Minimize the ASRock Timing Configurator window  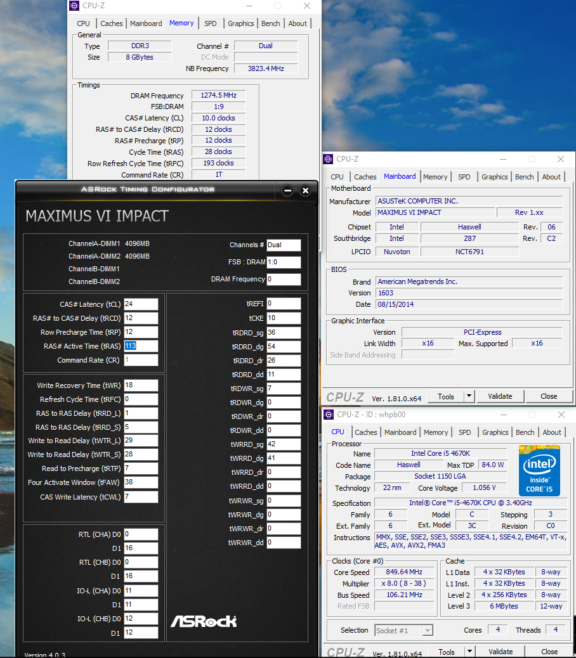(287, 191)
